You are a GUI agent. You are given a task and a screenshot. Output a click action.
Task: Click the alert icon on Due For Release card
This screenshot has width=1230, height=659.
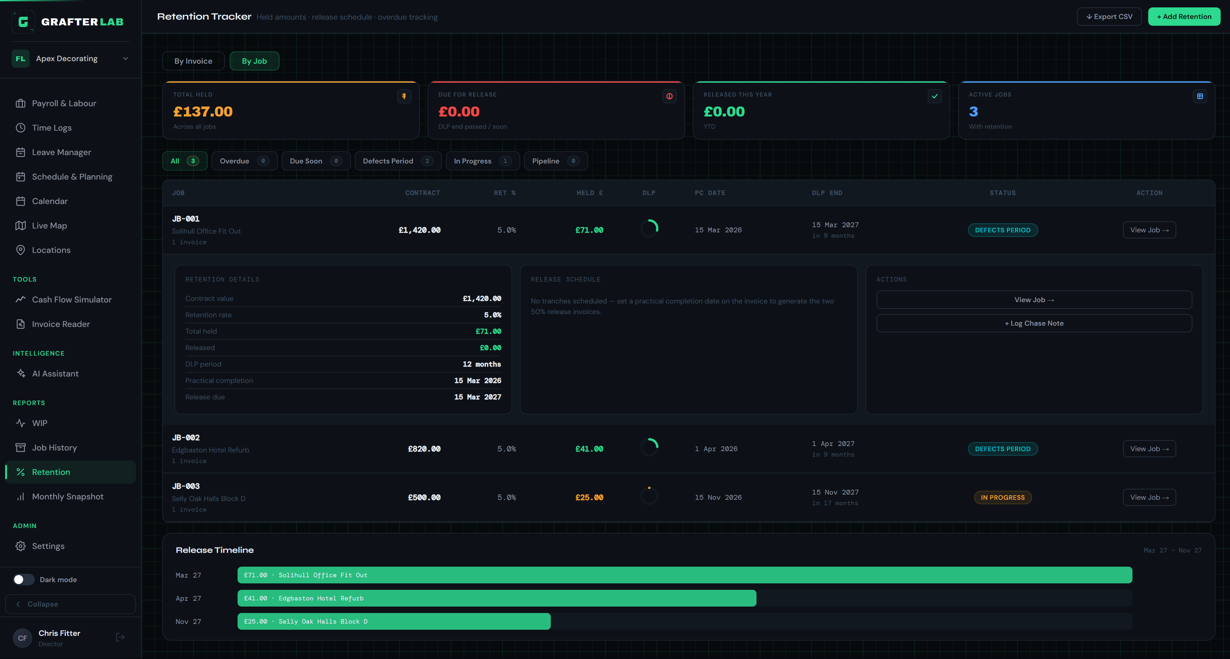pyautogui.click(x=669, y=96)
